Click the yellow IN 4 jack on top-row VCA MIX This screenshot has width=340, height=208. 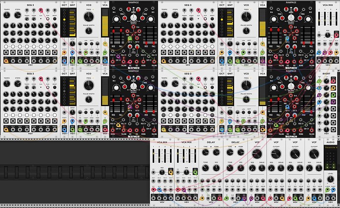pos(337,52)
